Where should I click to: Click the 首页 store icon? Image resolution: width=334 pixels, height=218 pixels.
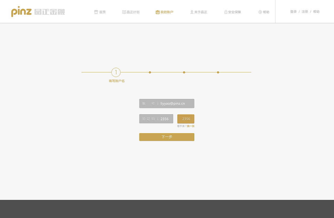(96, 12)
